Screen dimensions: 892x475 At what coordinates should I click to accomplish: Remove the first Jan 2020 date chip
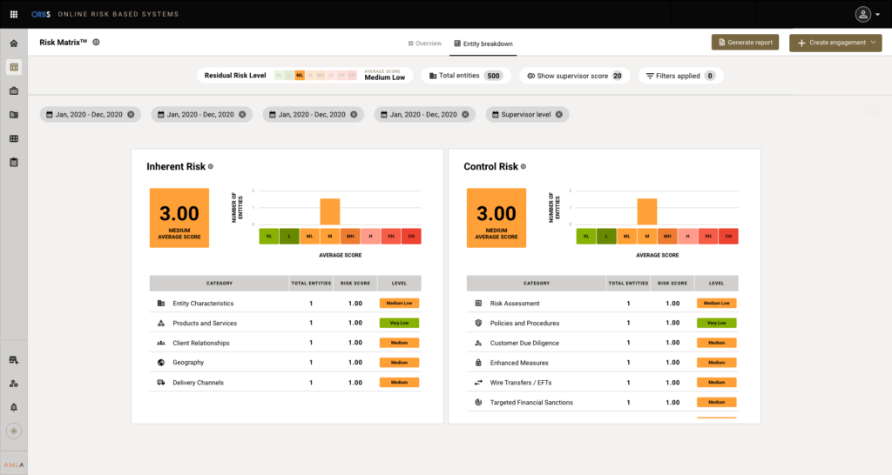131,114
